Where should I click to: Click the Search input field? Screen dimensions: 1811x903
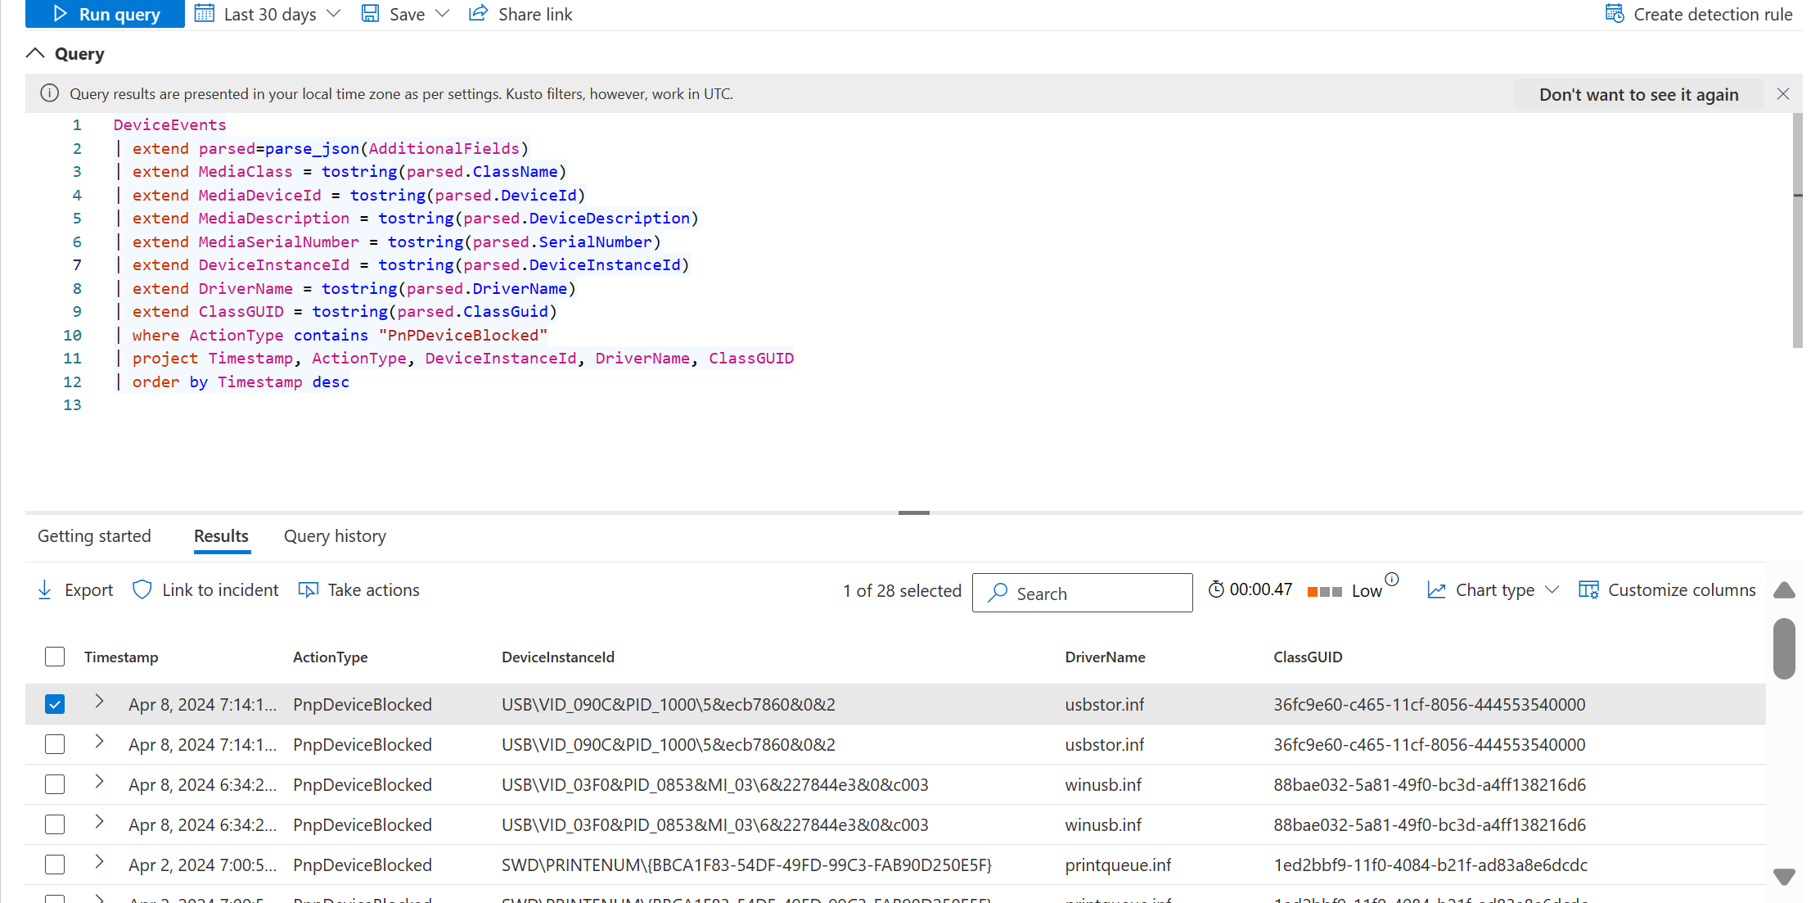1084,593
